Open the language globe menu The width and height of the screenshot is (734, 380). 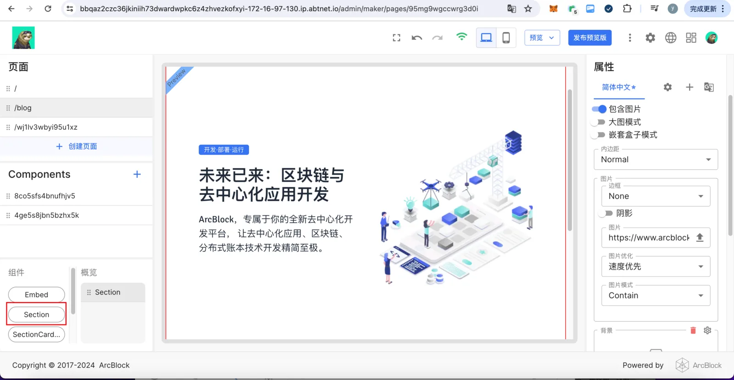(671, 38)
